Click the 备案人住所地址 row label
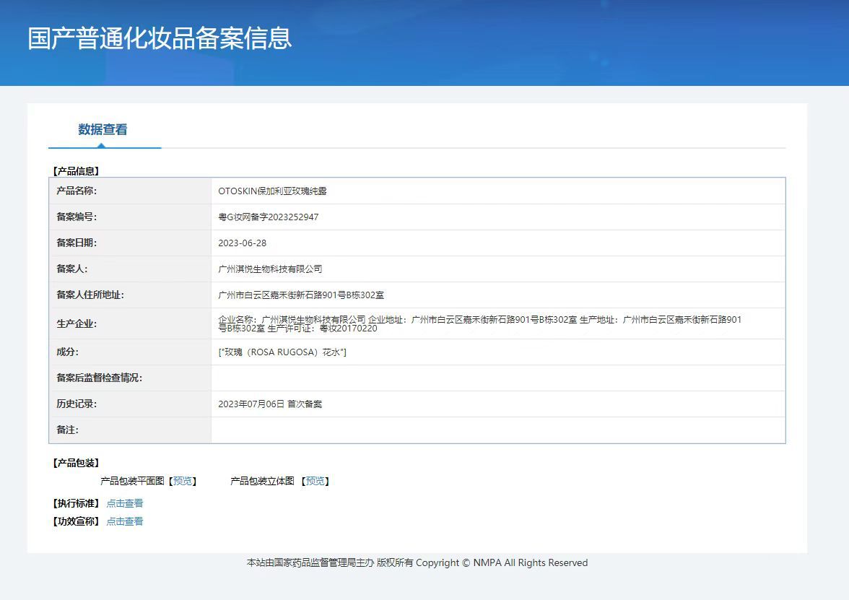The width and height of the screenshot is (849, 600). 90,295
